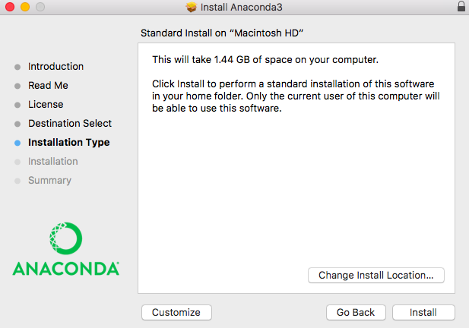Click the Destination Select step bullet
The image size is (469, 328).
17,124
